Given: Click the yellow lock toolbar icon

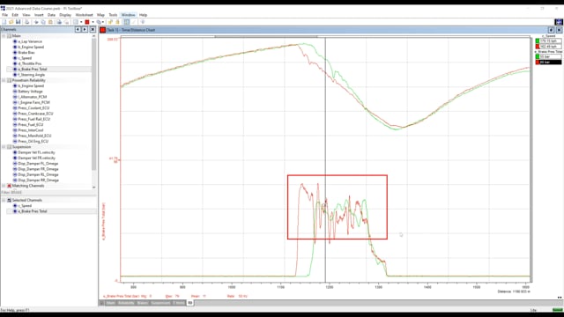Looking at the screenshot, I should click(x=117, y=22).
